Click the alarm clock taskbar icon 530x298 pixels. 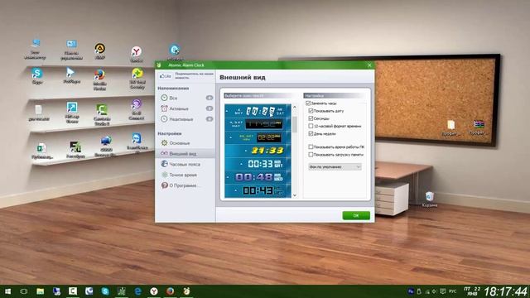pos(186,291)
